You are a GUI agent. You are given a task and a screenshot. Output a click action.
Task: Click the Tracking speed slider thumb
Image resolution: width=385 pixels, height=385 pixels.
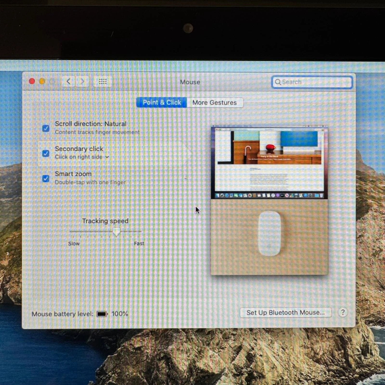116,231
